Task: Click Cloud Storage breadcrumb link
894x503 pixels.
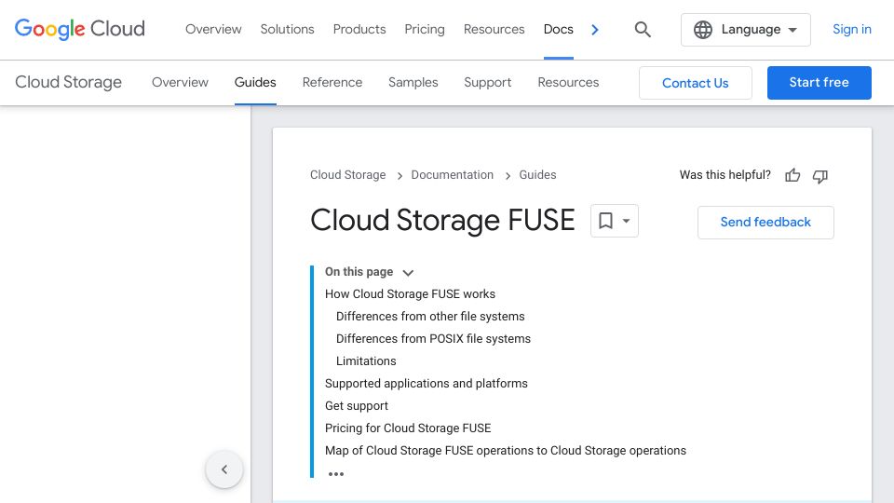Action: click(x=347, y=175)
